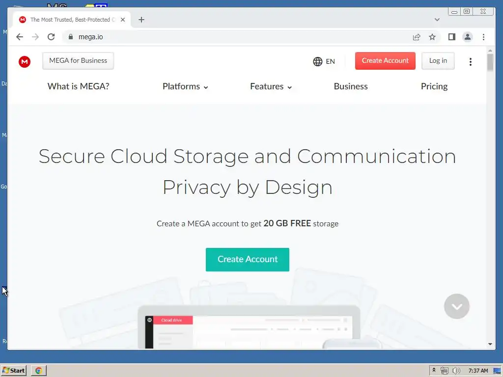Click the address bar URL field
This screenshot has height=377, width=503.
coord(237,37)
